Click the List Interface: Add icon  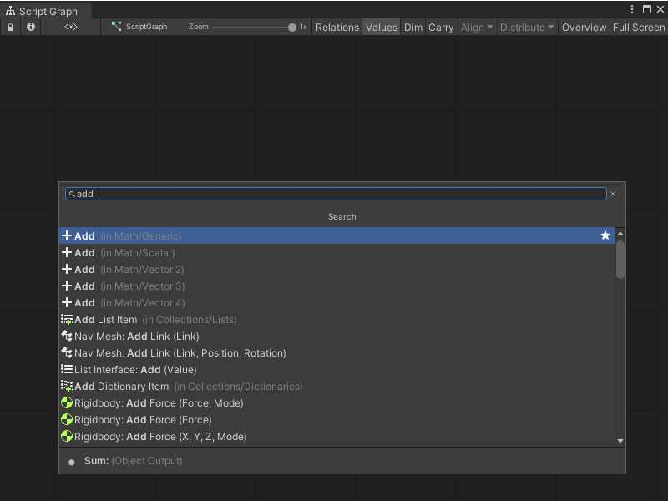(68, 369)
